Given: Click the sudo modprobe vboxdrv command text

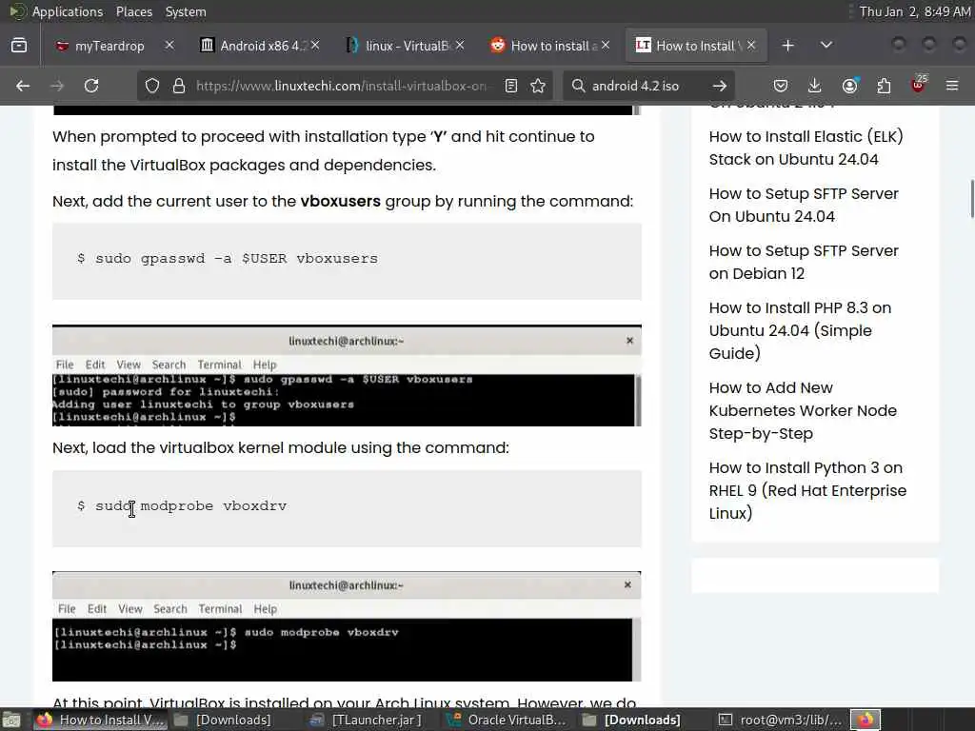Looking at the screenshot, I should coord(190,506).
